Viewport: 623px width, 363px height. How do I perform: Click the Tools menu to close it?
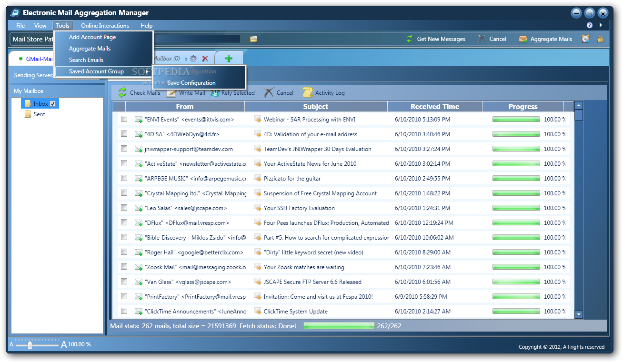pyautogui.click(x=62, y=26)
